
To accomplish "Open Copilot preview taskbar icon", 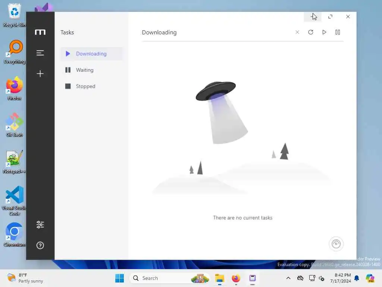I will (370, 278).
